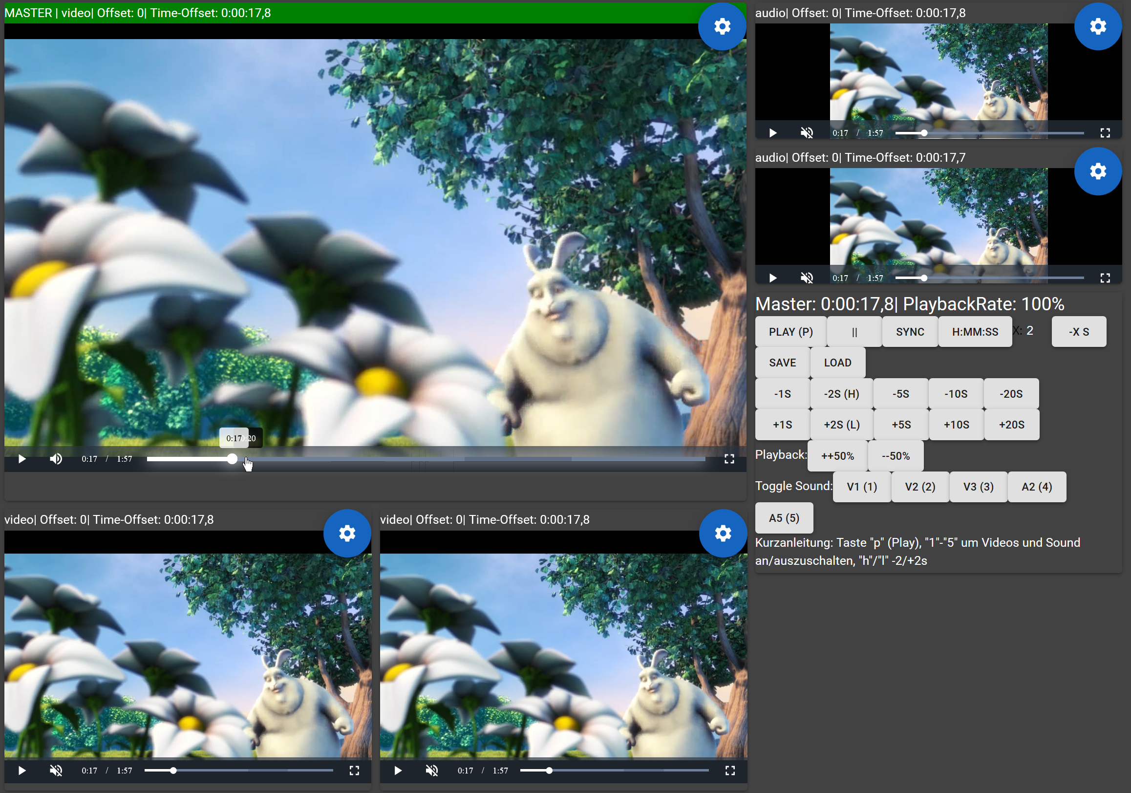The image size is (1131, 793).
Task: Toggle sound with V1 (1) button
Action: coord(861,487)
